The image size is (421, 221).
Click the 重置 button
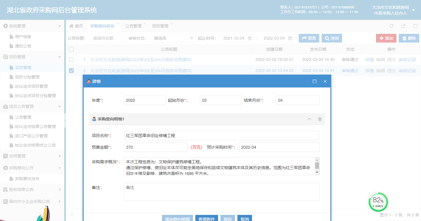pyautogui.click(x=309, y=38)
